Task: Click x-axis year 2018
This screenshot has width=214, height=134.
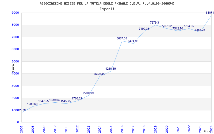Action: [144, 129]
